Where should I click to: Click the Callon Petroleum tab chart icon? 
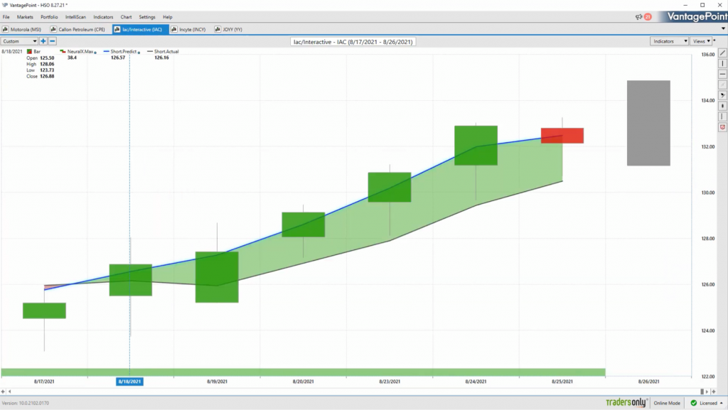[53, 29]
